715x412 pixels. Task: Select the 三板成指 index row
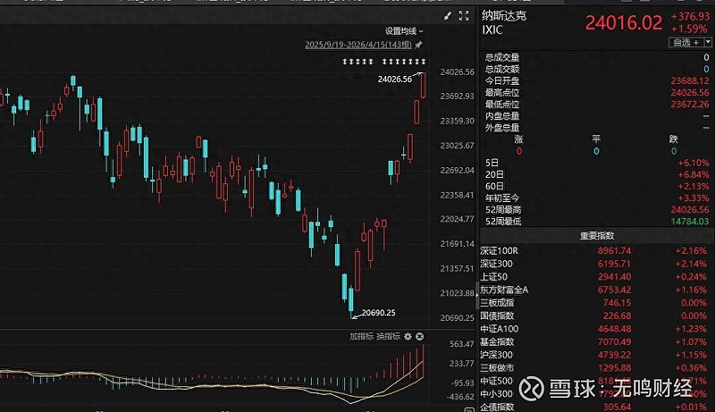point(597,303)
